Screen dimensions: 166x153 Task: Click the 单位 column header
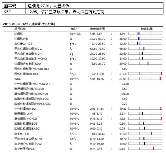74,29
